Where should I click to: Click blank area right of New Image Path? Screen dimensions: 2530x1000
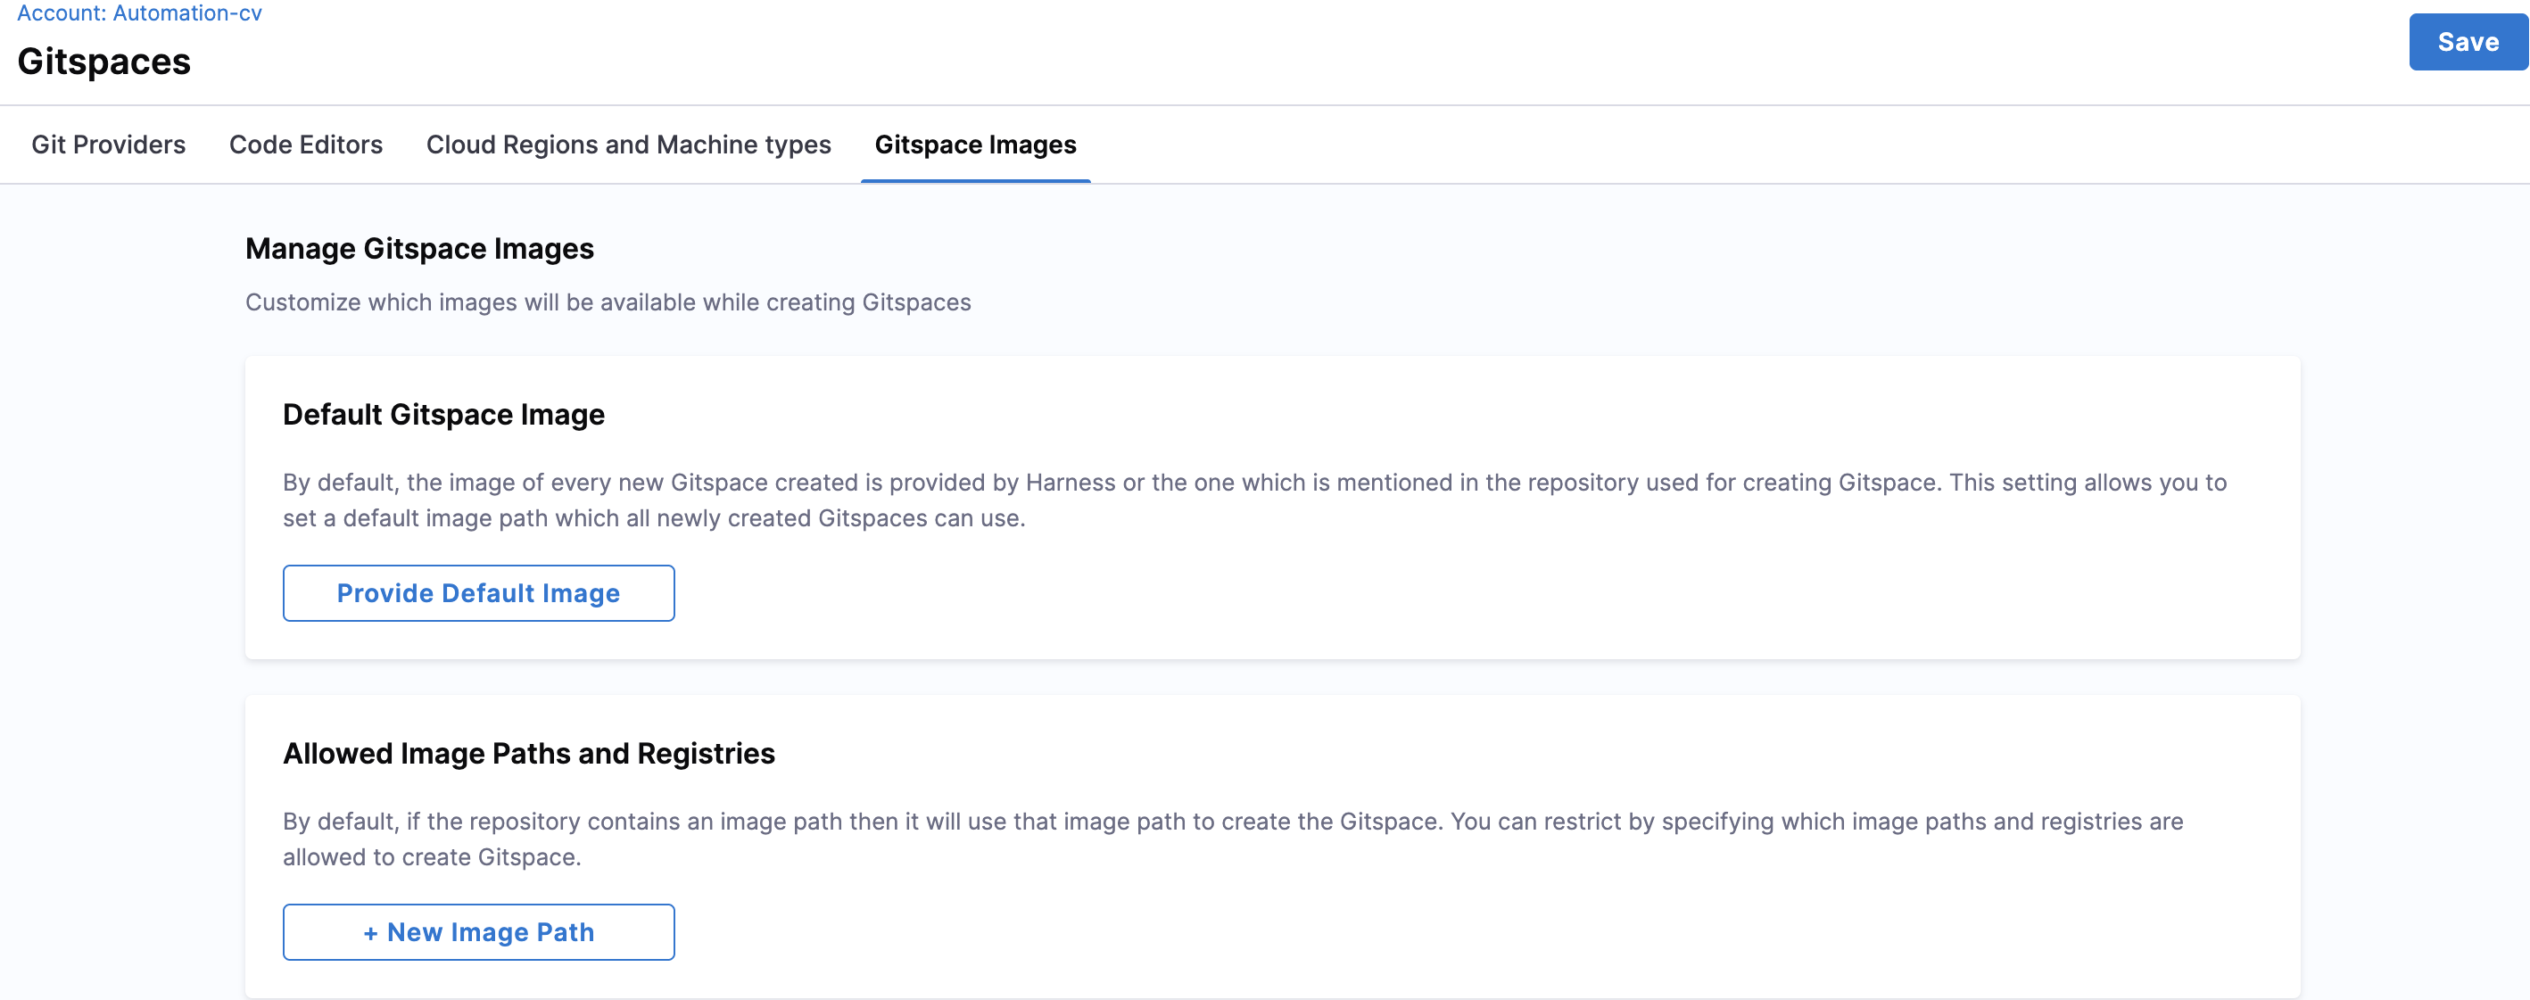[x=1375, y=931]
